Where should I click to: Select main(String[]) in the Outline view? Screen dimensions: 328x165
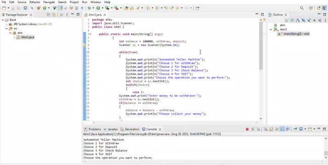click(x=296, y=34)
